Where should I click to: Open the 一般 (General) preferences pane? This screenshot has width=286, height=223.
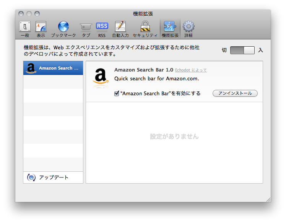pyautogui.click(x=25, y=29)
